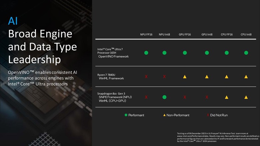The image size is (260, 146).
Task: Click the green dot for Intel GPU Int8
Action: [x=207, y=53]
